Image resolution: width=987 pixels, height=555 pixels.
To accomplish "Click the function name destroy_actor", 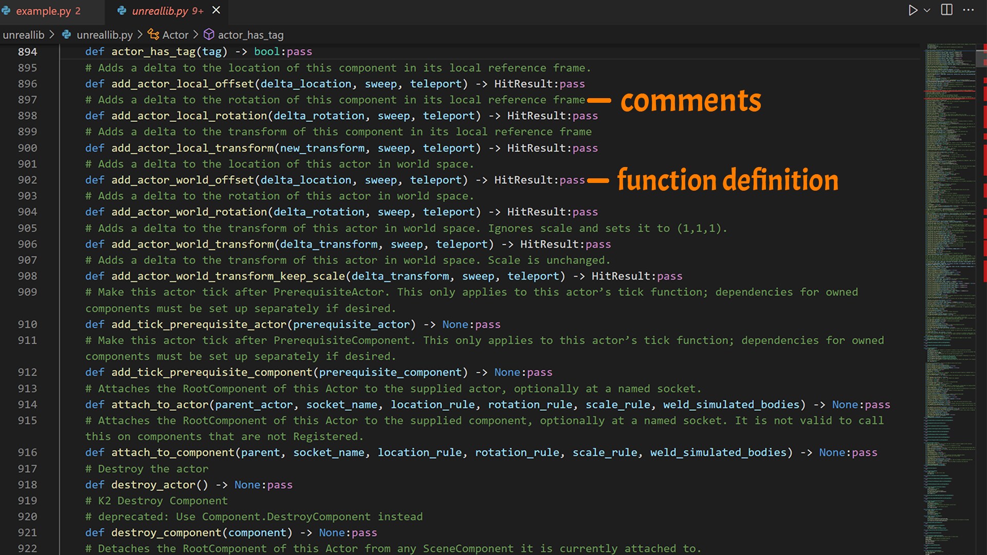I will click(x=153, y=485).
